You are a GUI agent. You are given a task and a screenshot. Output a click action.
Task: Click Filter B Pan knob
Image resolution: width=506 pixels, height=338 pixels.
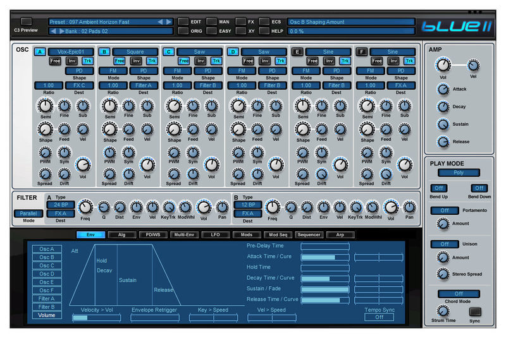(x=409, y=207)
